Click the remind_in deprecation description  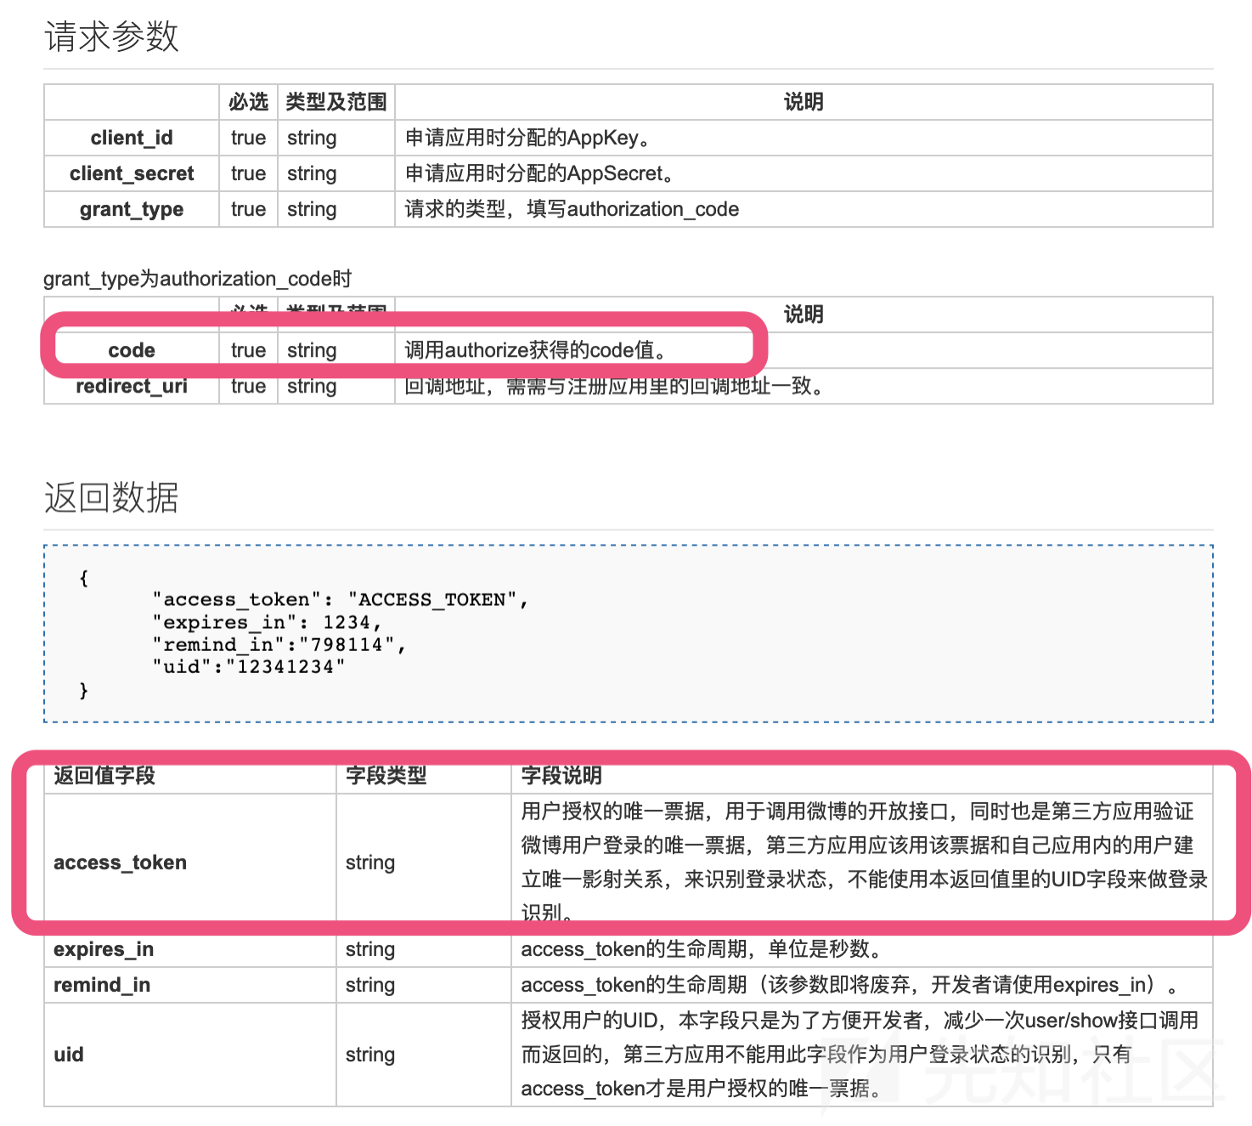849,985
